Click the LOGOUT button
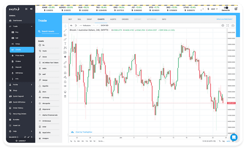 (21, 141)
